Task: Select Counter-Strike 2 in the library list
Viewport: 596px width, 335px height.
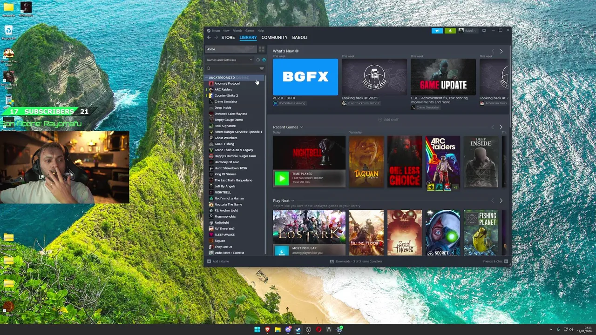Action: (226, 95)
